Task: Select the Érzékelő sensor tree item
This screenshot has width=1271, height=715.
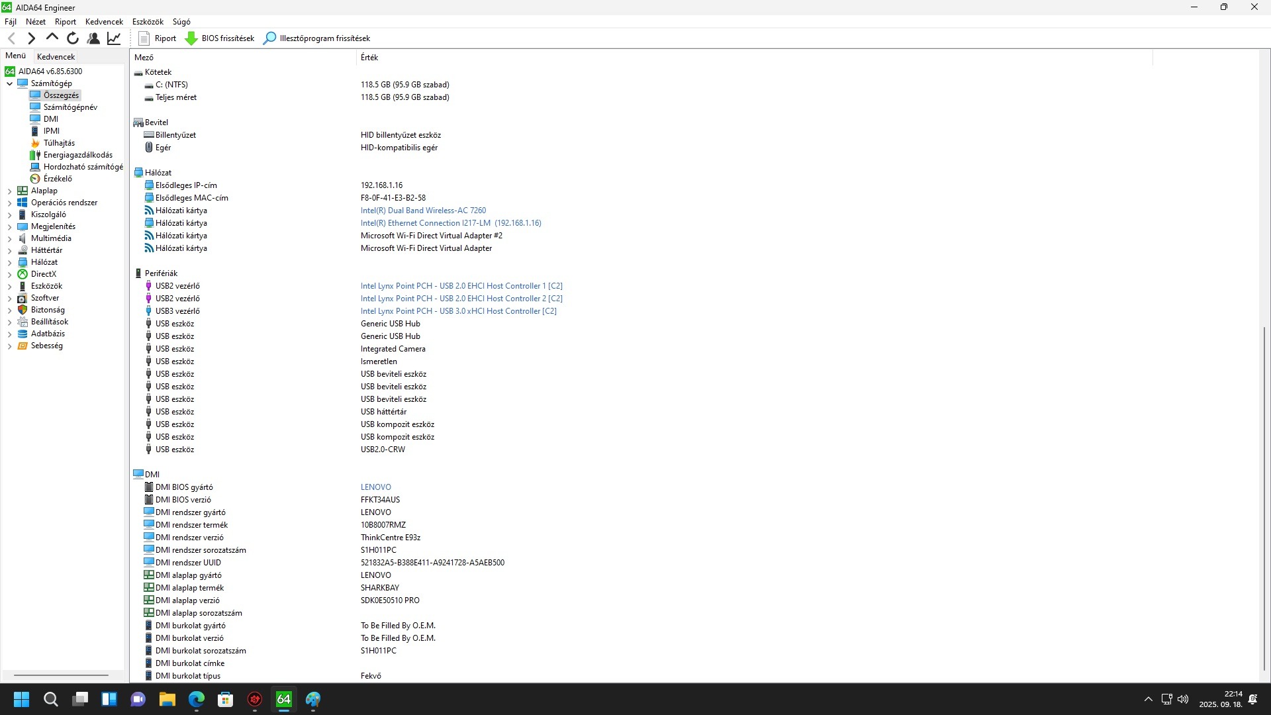Action: (58, 179)
